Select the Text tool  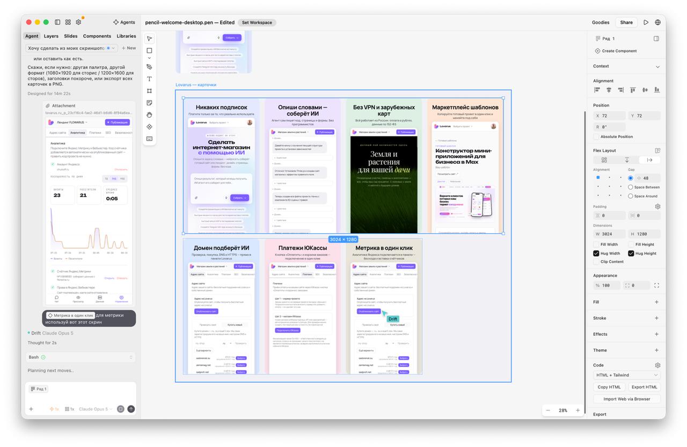coord(149,79)
